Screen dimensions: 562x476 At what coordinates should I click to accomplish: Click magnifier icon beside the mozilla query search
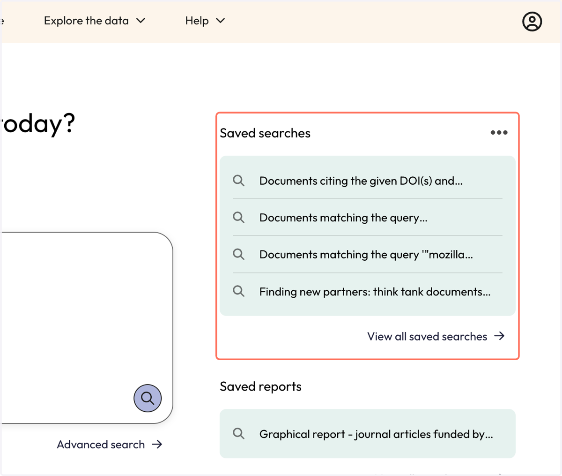point(239,254)
